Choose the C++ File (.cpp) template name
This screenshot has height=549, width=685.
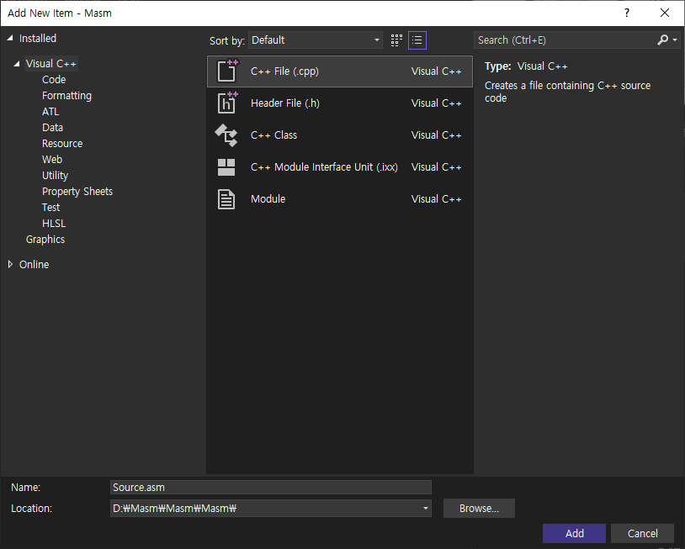(284, 71)
